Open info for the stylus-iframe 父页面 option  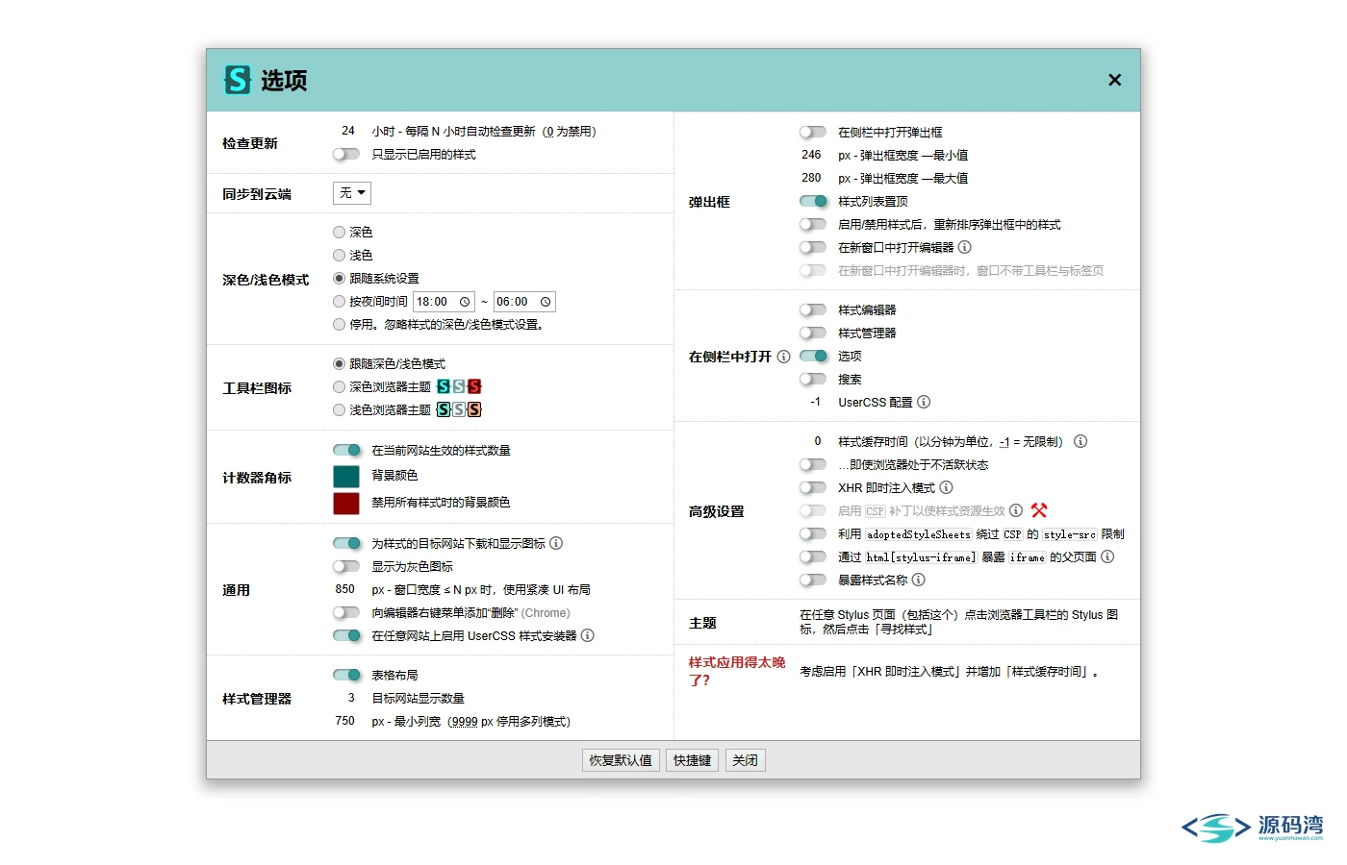tap(1107, 556)
